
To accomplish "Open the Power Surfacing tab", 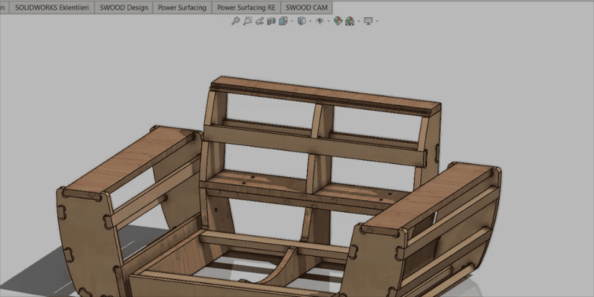I will coord(183,8).
